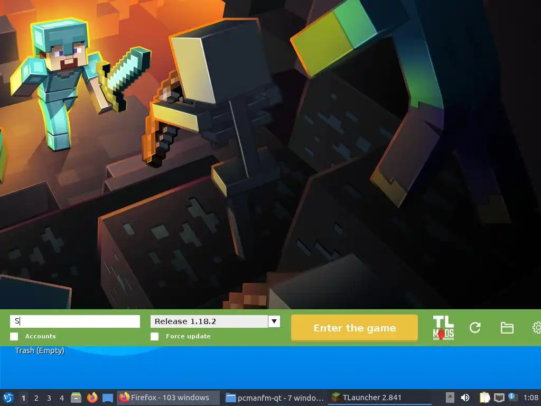Image resolution: width=541 pixels, height=406 pixels.
Task: Switch to workspace 3
Action: pos(49,398)
